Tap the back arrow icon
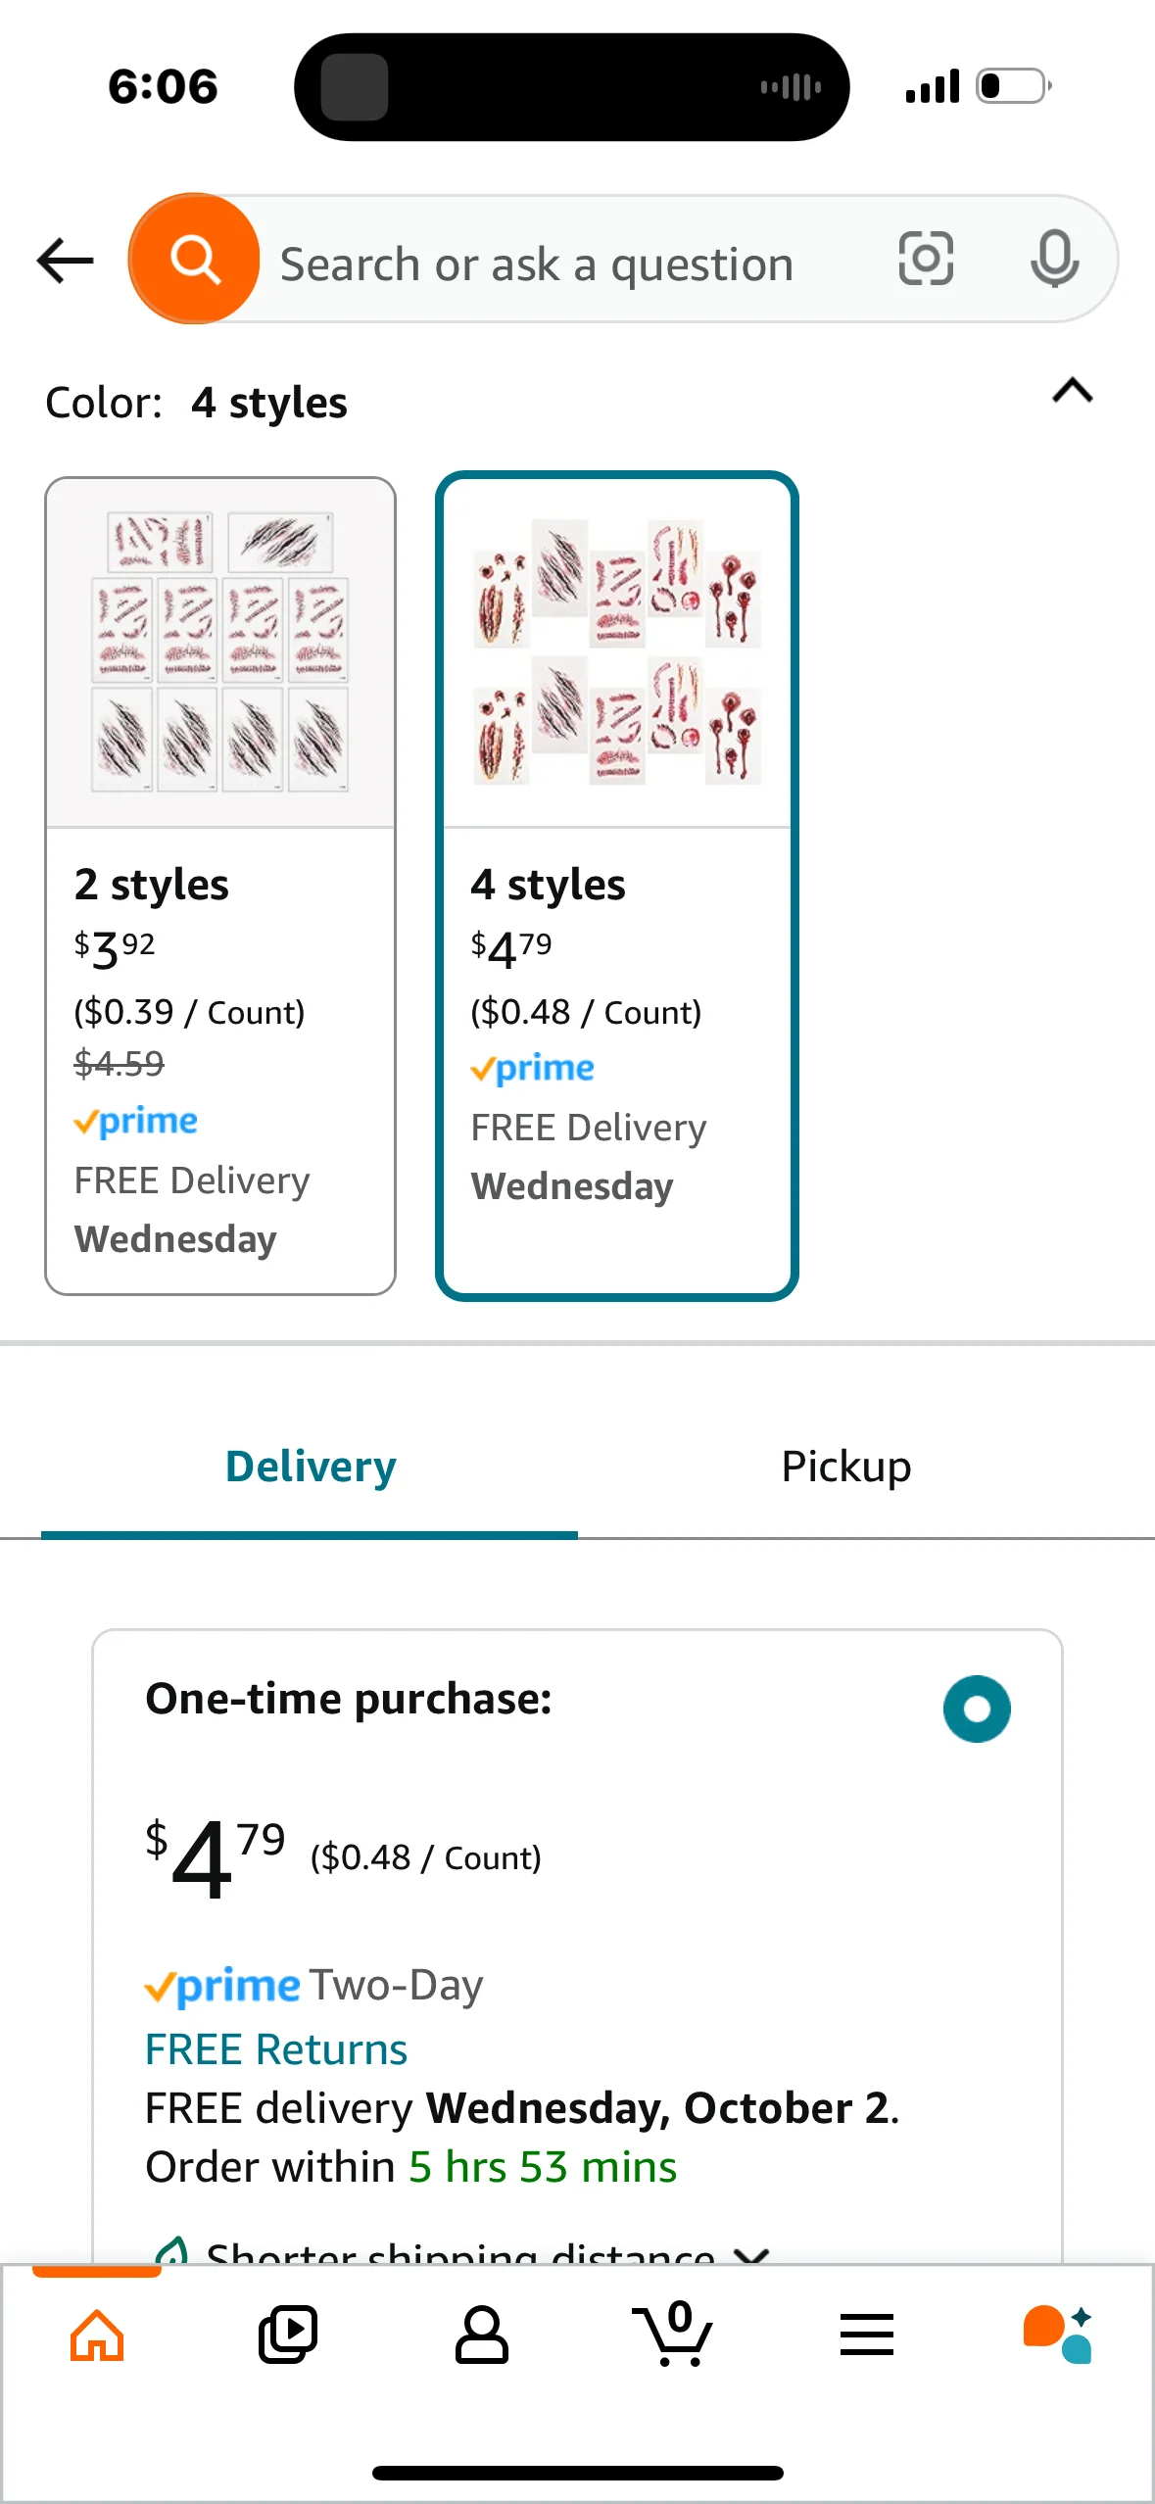 coord(66,261)
